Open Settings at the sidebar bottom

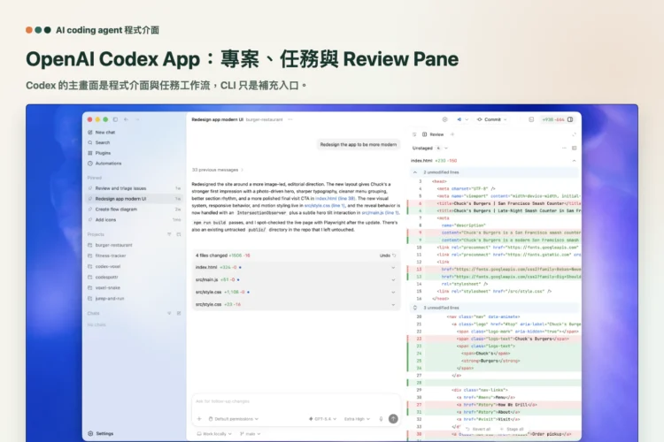101,433
